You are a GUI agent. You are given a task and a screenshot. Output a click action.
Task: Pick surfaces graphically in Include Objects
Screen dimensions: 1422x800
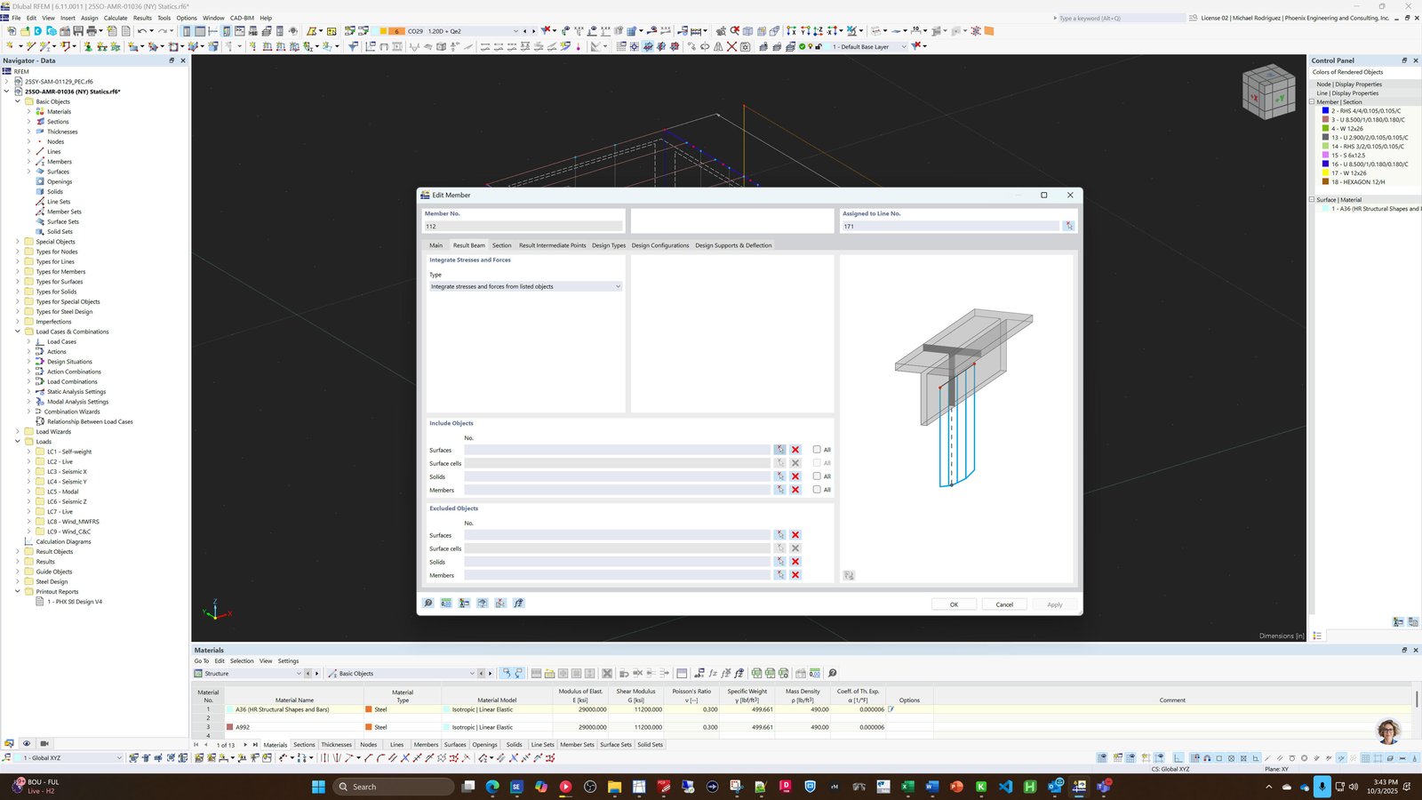point(779,450)
